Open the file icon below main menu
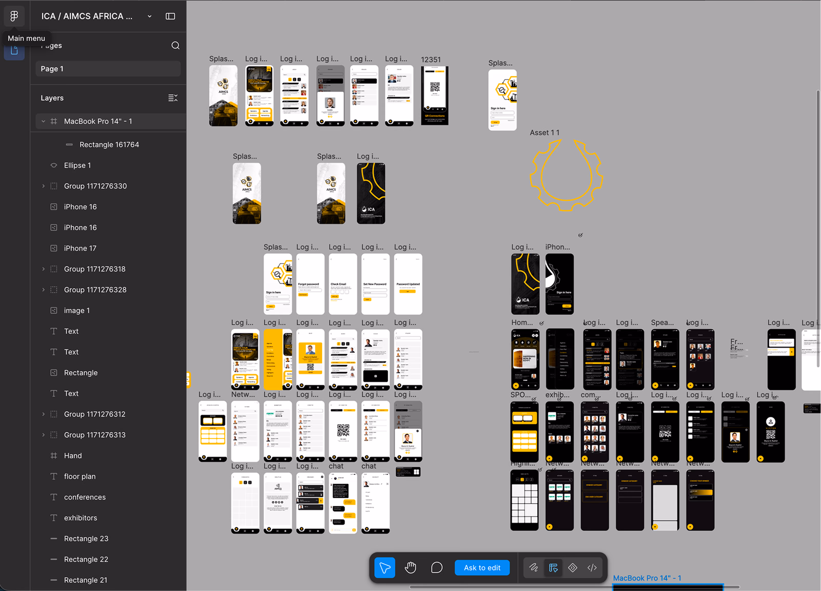The width and height of the screenshot is (821, 591). [x=14, y=51]
